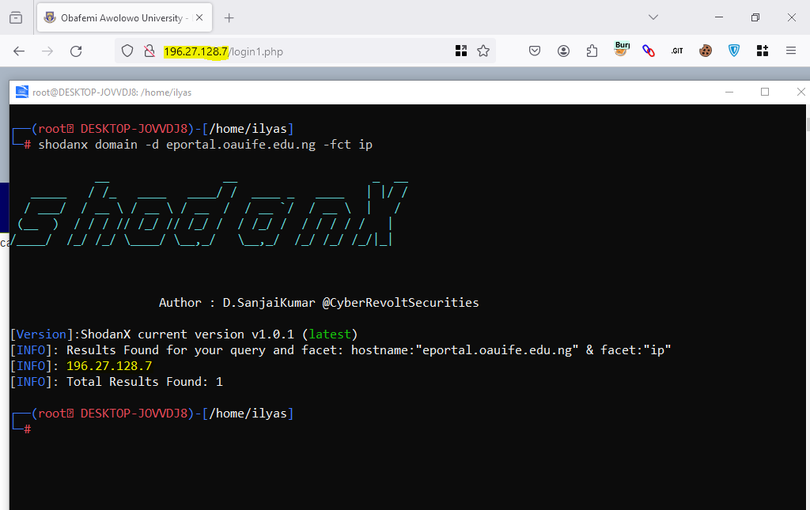Open the Firefox account profile icon
This screenshot has height=510, width=810.
coord(563,51)
